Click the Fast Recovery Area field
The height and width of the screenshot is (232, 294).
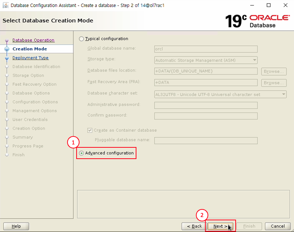206,82
